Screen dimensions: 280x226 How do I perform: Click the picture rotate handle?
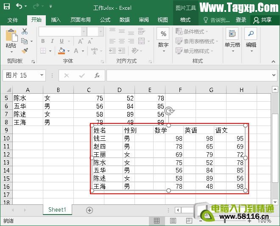pyautogui.click(x=169, y=111)
